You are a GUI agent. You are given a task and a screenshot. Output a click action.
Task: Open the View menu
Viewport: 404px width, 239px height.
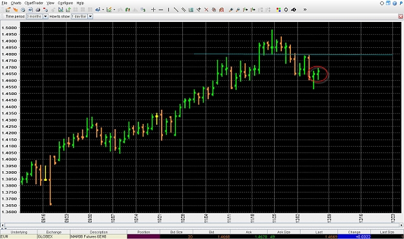pyautogui.click(x=50, y=3)
